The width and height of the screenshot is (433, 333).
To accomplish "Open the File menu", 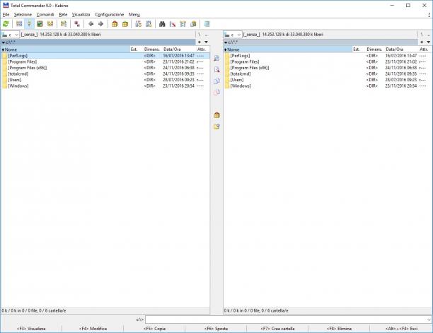I will tap(6, 14).
